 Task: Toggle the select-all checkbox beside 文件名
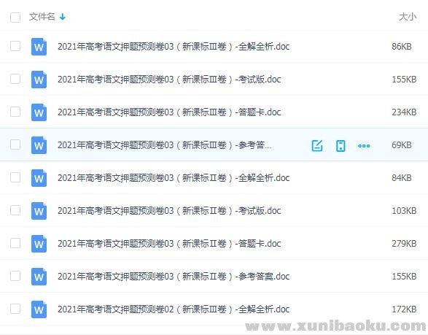pyautogui.click(x=15, y=17)
